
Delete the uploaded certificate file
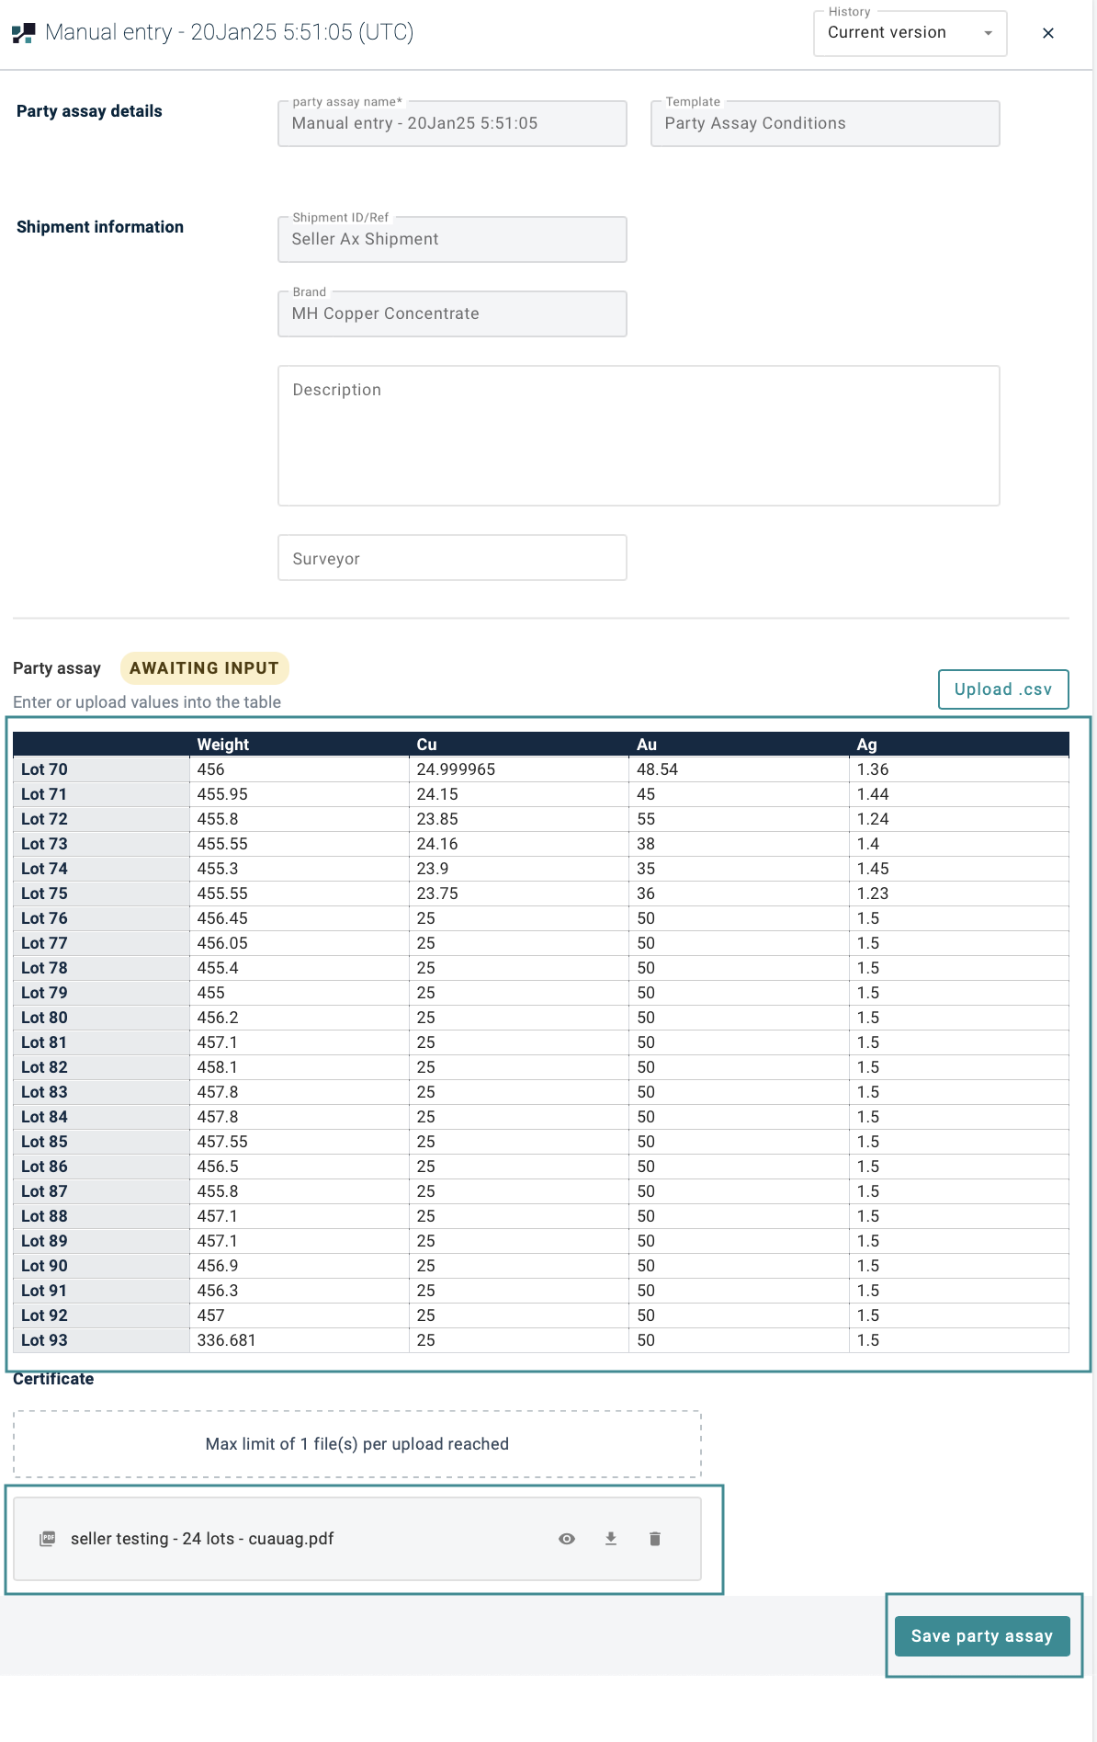(x=655, y=1539)
